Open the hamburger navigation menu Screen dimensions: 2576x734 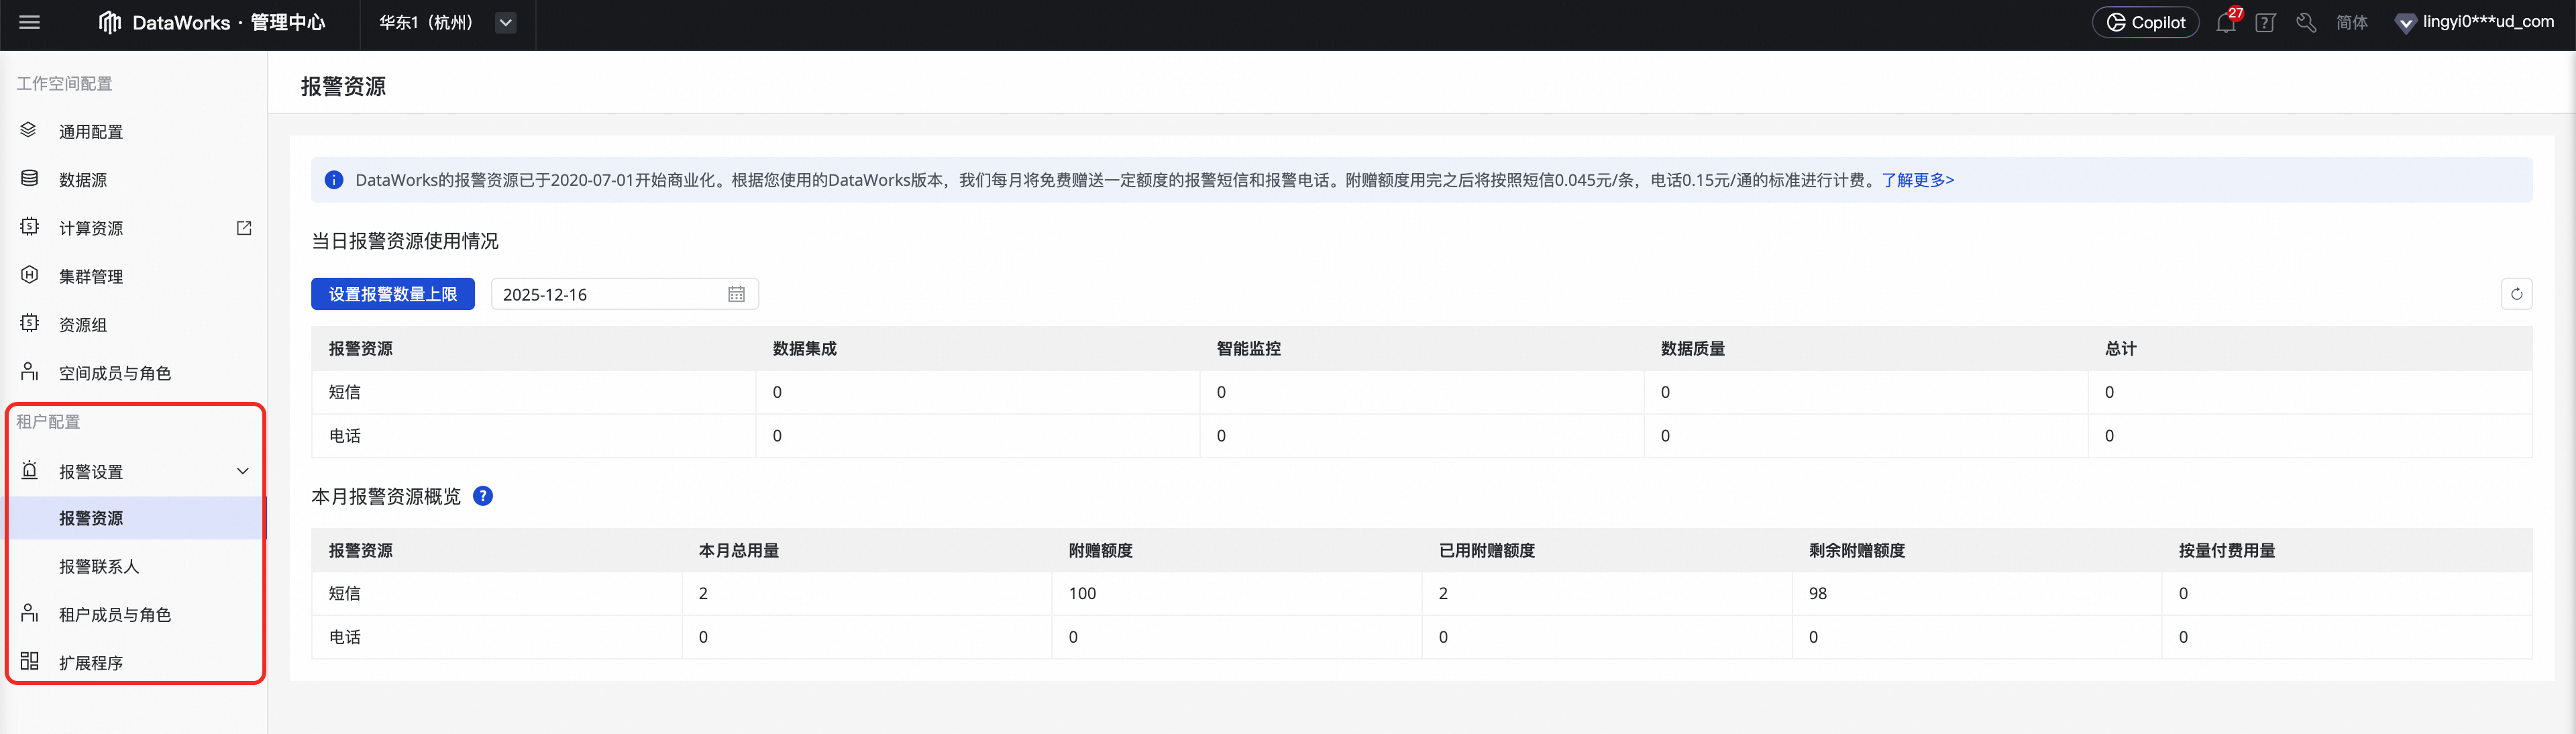tap(30, 22)
